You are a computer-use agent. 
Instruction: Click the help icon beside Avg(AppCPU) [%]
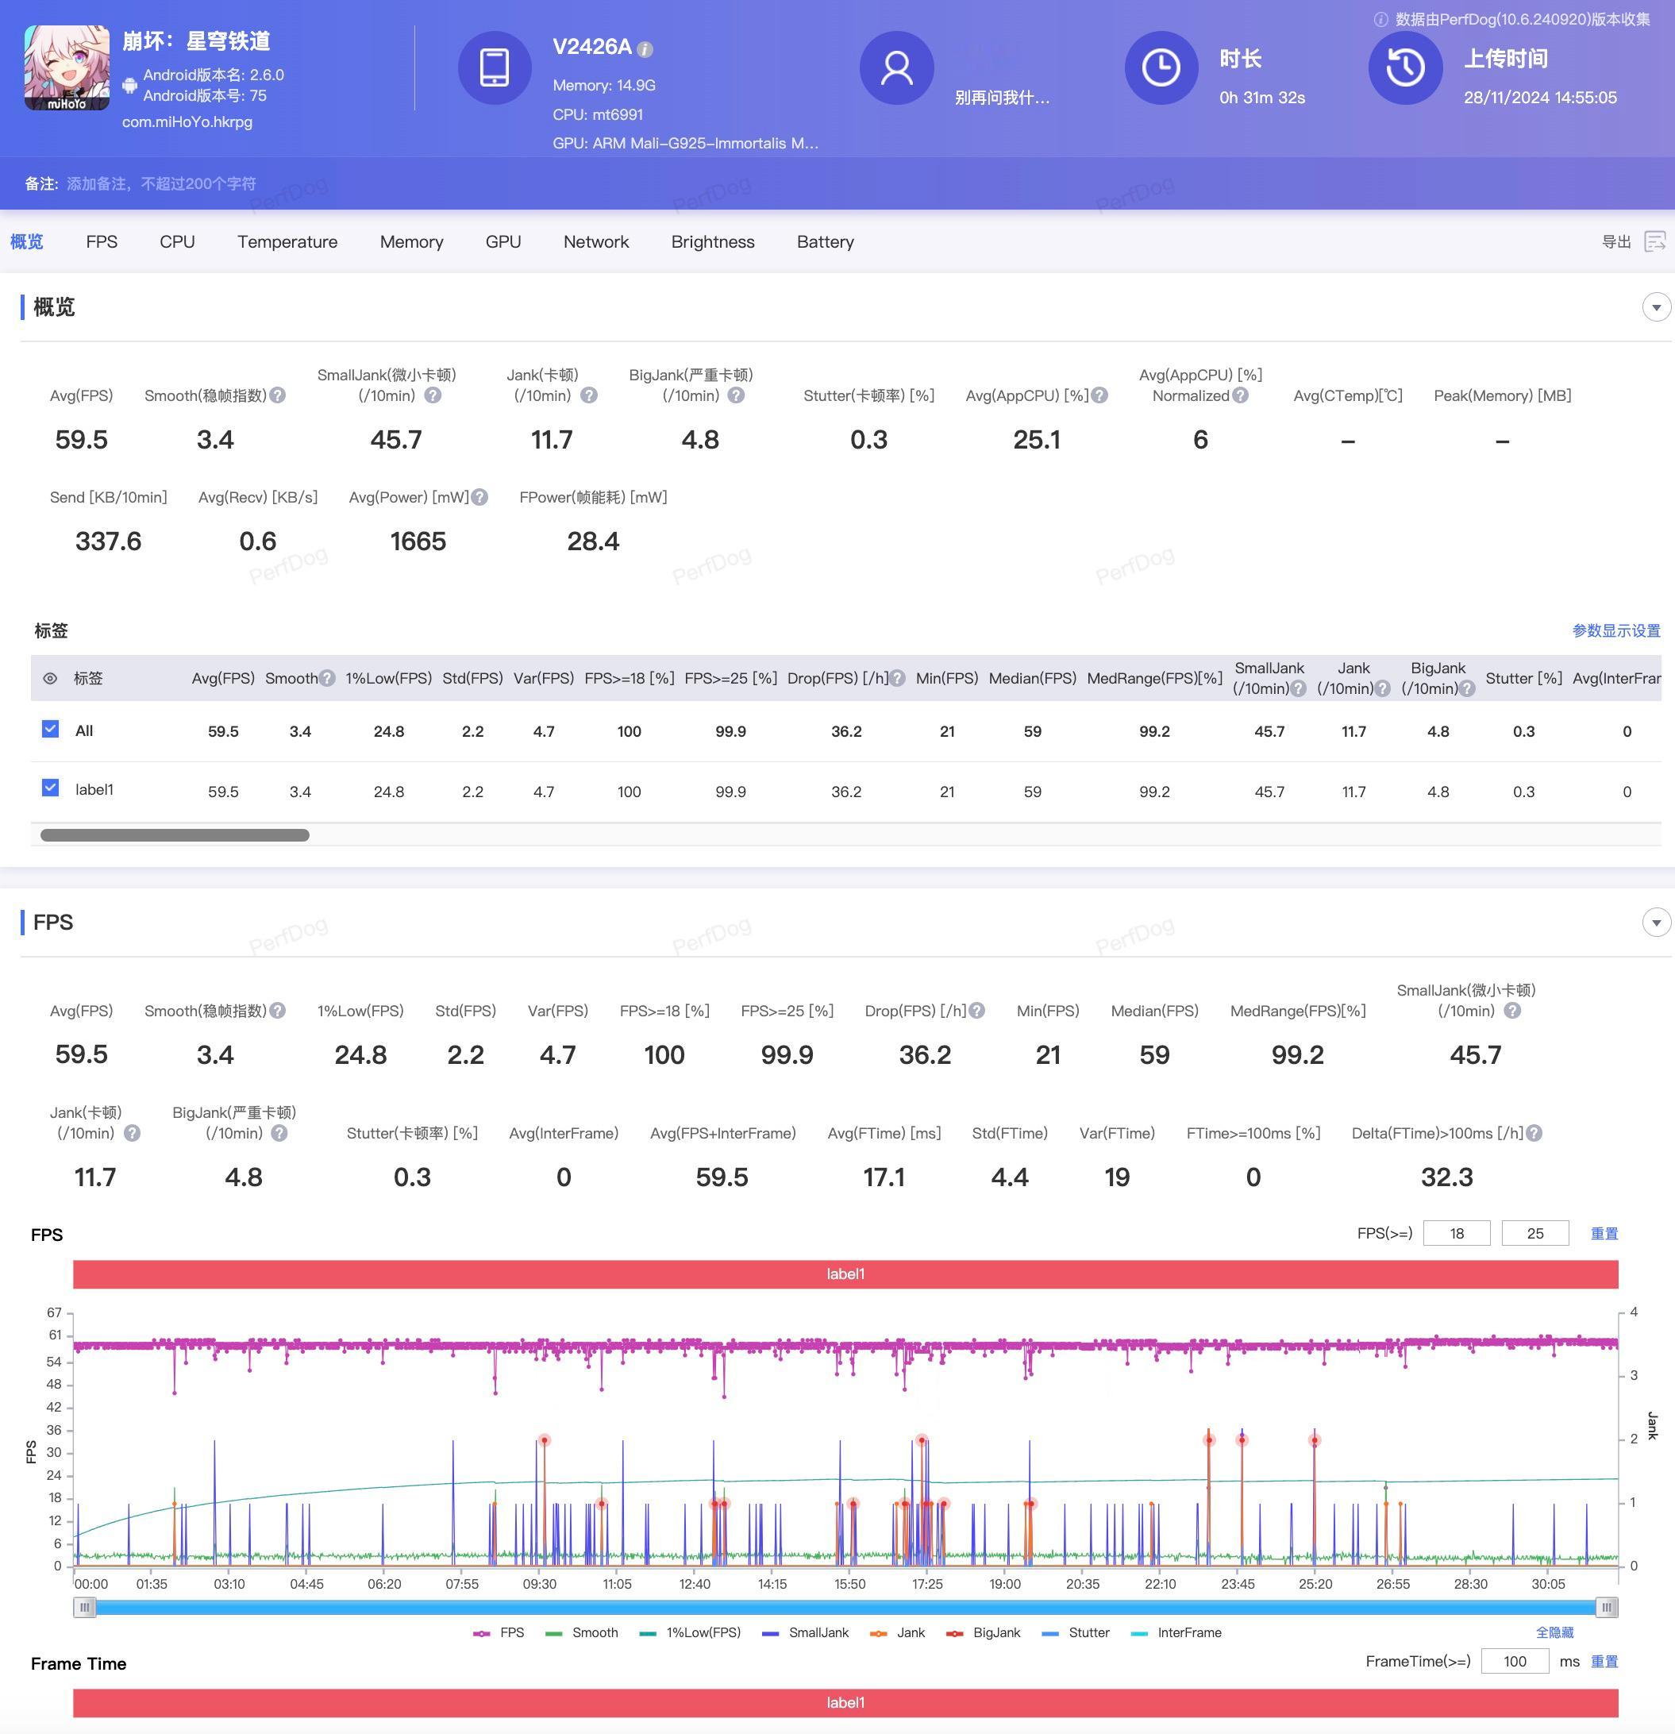point(1099,395)
